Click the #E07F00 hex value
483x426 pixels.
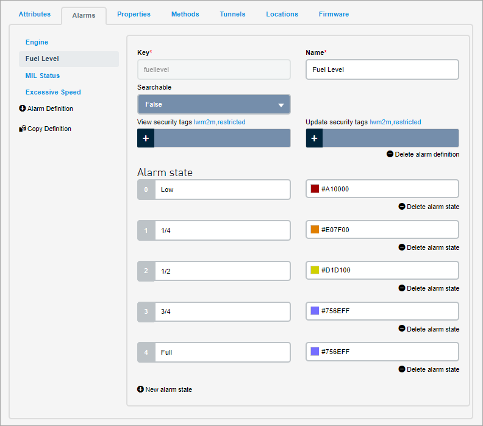[x=335, y=230]
